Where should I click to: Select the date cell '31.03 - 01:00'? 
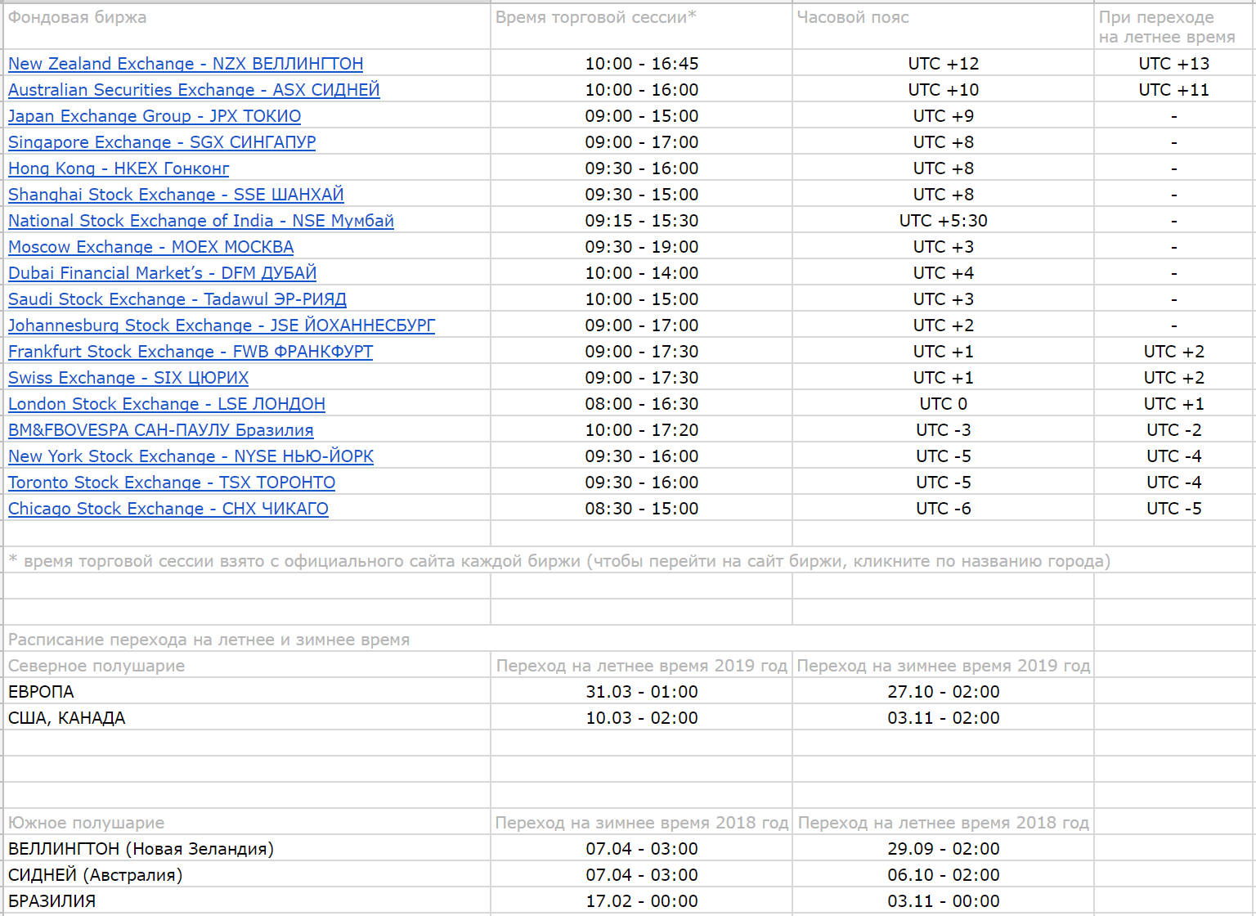tap(642, 692)
